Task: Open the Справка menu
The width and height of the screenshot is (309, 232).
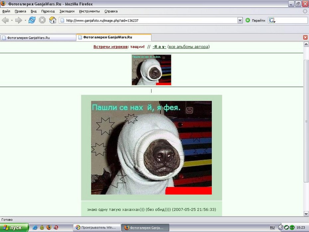Action: [111, 11]
